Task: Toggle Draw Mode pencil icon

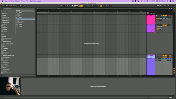Action: coord(157,6)
